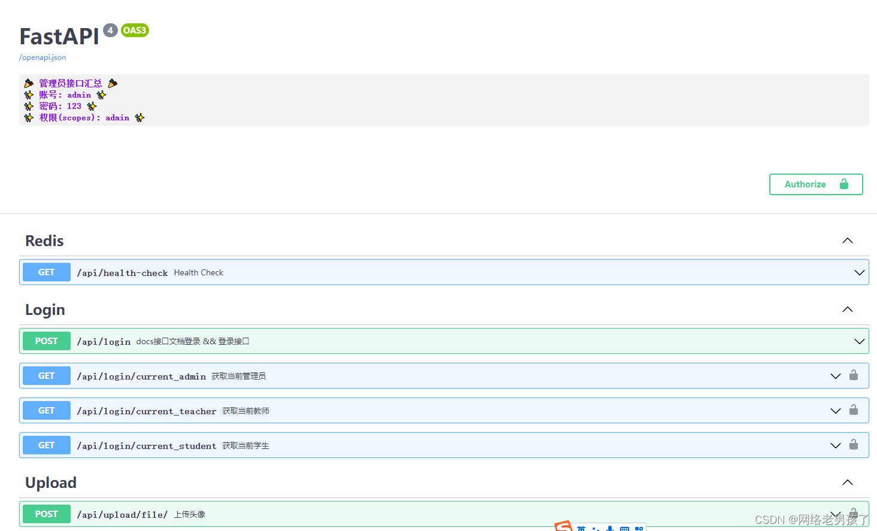Click the lock icon on current_teacher row
877x531 pixels.
pyautogui.click(x=854, y=410)
